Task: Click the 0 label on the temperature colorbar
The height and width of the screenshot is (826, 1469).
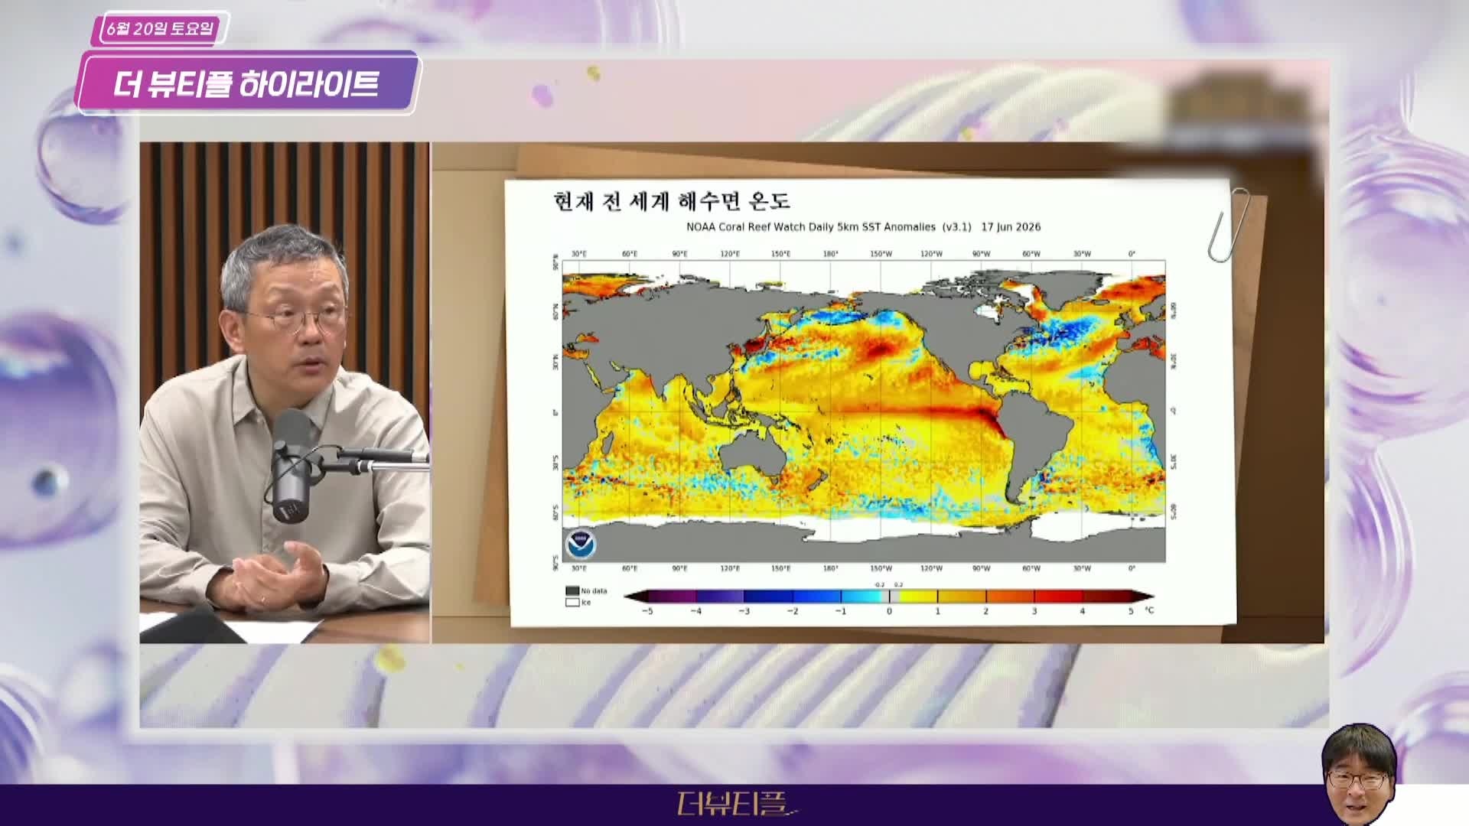Action: click(x=889, y=611)
